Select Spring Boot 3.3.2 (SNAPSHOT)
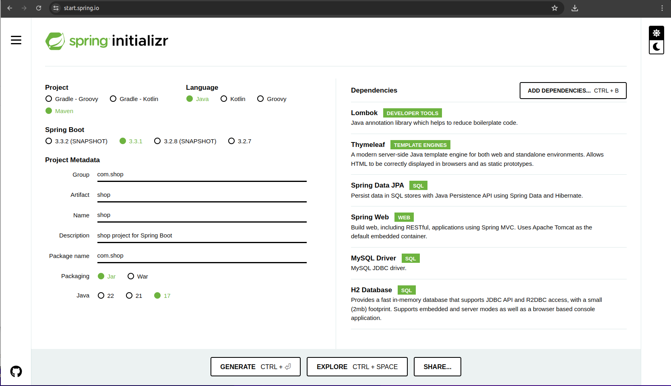 pyautogui.click(x=76, y=141)
